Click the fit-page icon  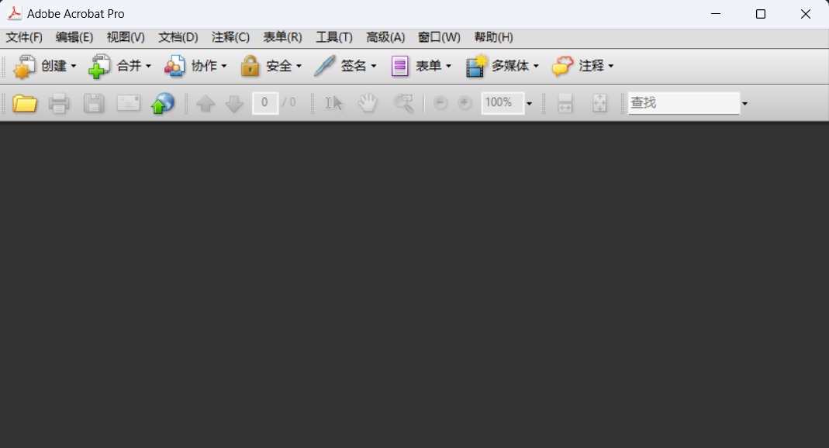(x=599, y=102)
